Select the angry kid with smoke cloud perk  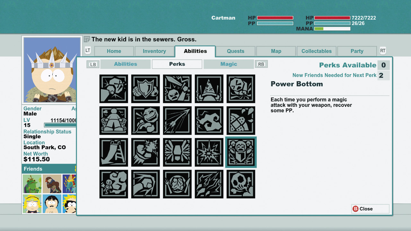114,184
